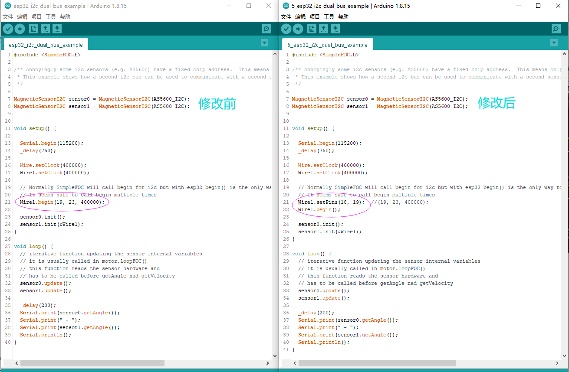The width and height of the screenshot is (569, 372).
Task: Create a new sketch in the left window
Action: tap(33, 28)
